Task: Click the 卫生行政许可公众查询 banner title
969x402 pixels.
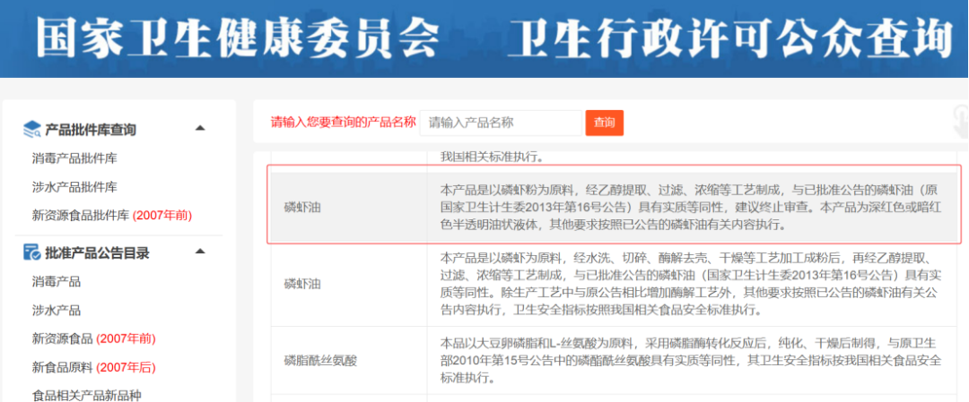Action: 729,38
